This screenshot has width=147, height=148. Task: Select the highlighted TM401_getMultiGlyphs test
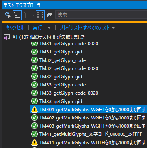tap(89, 110)
